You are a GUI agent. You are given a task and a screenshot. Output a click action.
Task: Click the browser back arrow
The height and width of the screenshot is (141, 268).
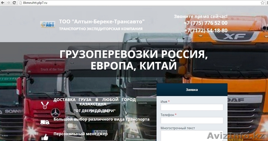pyautogui.click(x=3, y=3)
